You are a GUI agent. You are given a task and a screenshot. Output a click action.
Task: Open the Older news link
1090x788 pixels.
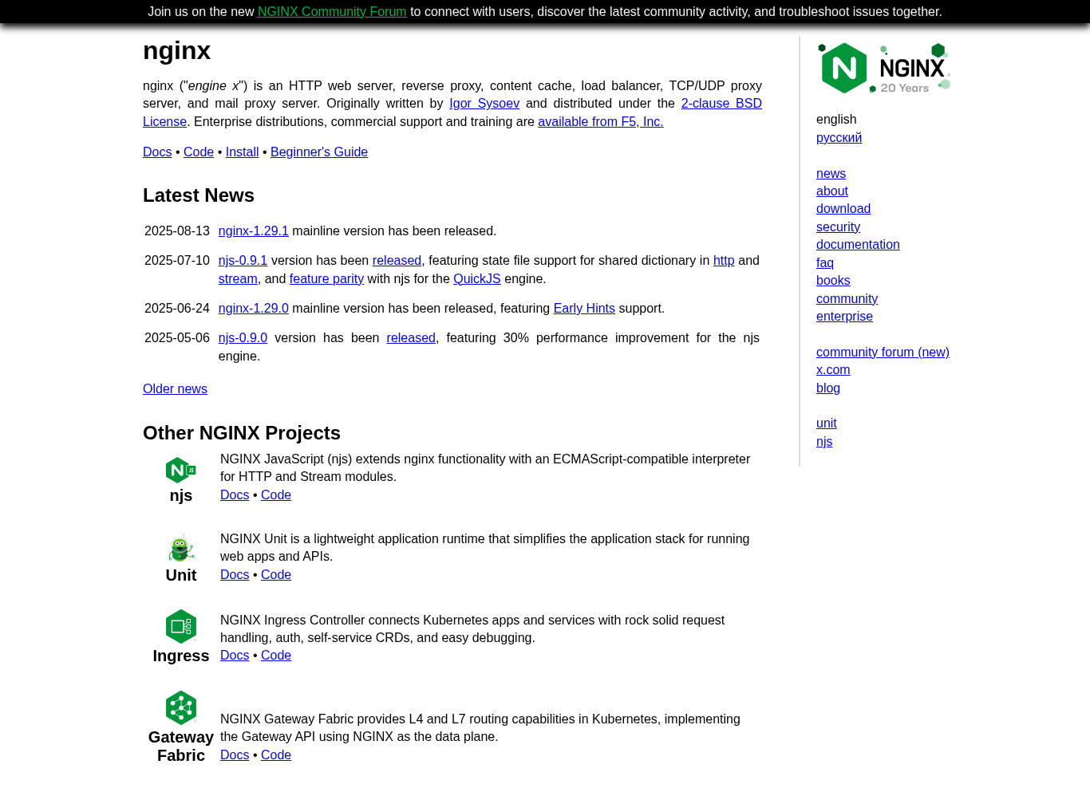175,389
